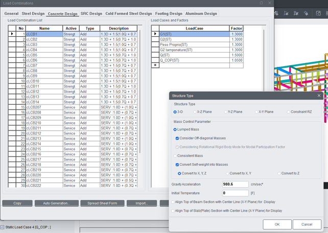Screen dimensions: 328x233
Task: Close the Structure Type dialog
Action: click(x=319, y=96)
